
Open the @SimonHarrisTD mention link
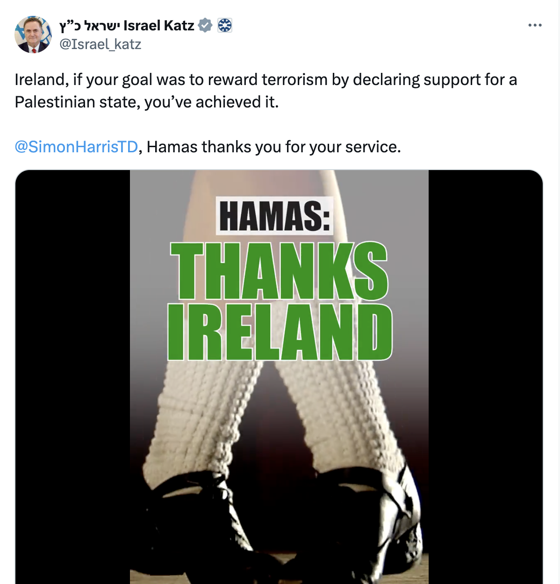(x=76, y=147)
